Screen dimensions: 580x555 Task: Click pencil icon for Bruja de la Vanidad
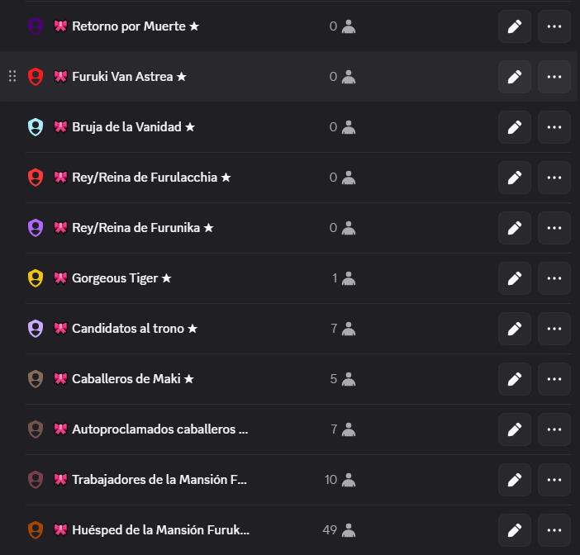[515, 127]
